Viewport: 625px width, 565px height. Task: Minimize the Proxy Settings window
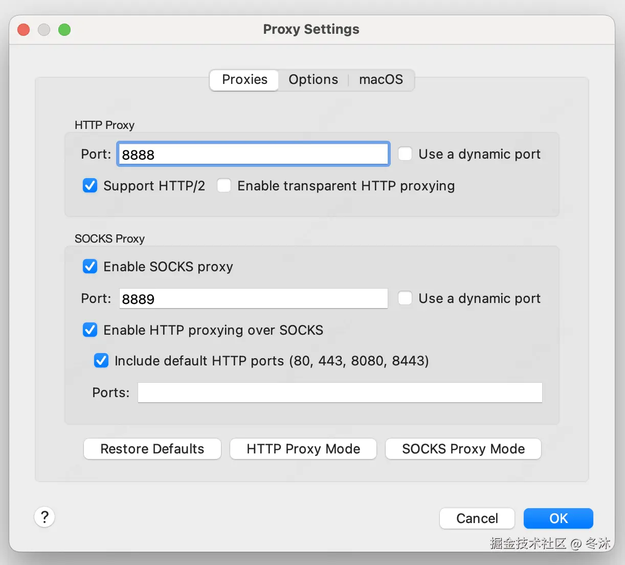(44, 30)
